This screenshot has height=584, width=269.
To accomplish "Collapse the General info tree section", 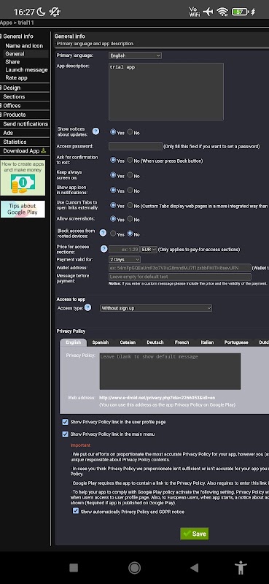I will (1, 36).
